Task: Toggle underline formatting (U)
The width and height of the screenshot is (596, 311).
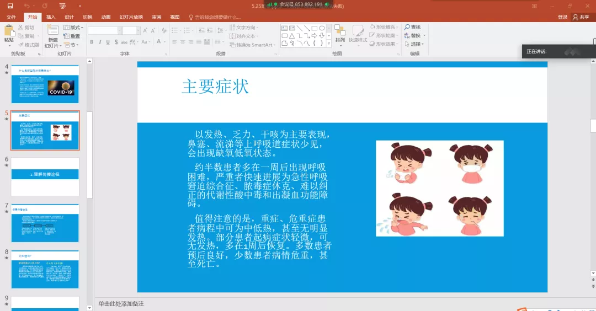Action: 108,42
